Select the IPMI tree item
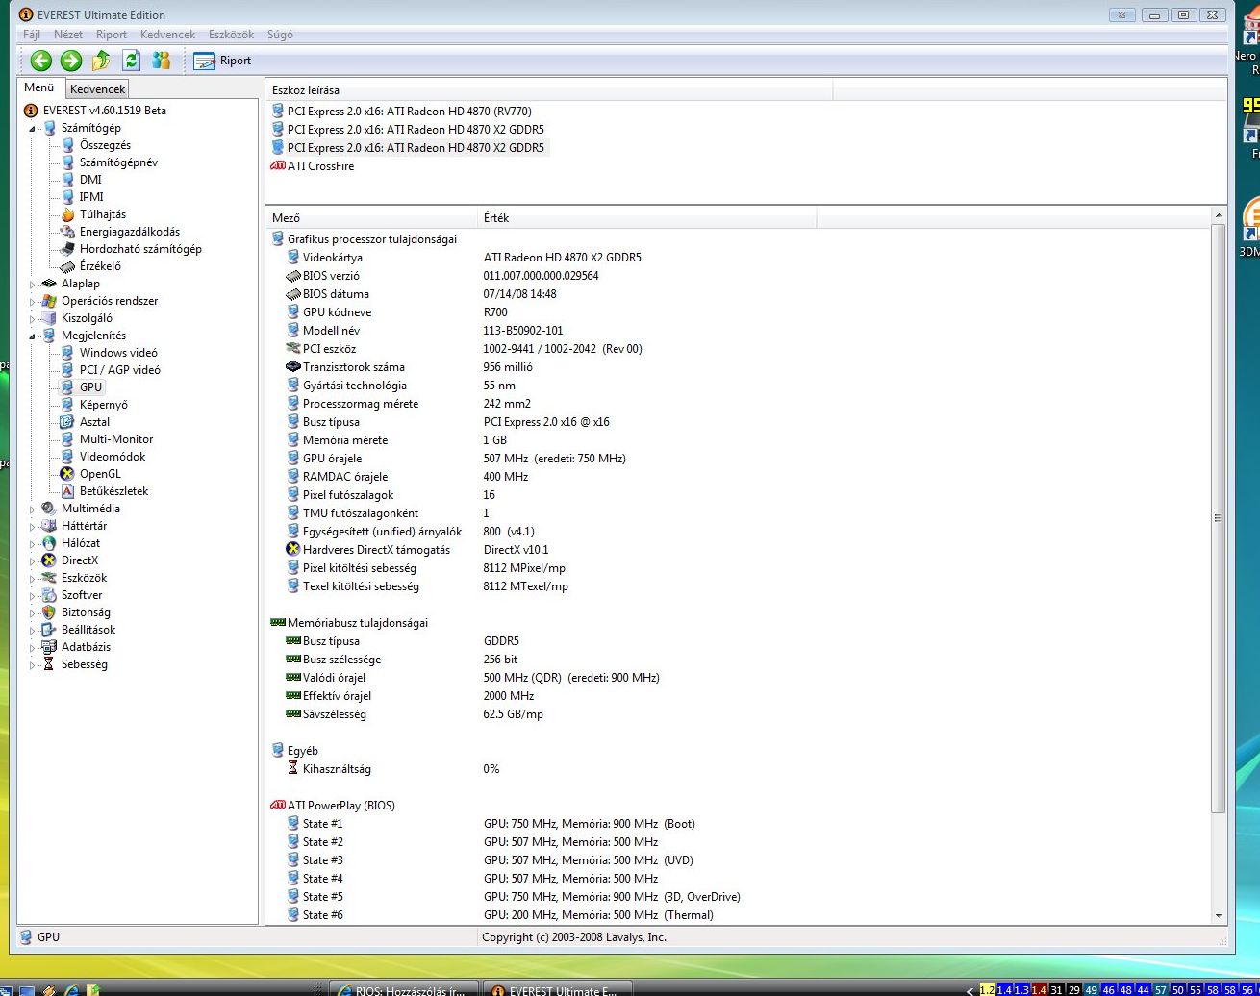The height and width of the screenshot is (996, 1260). [91, 197]
